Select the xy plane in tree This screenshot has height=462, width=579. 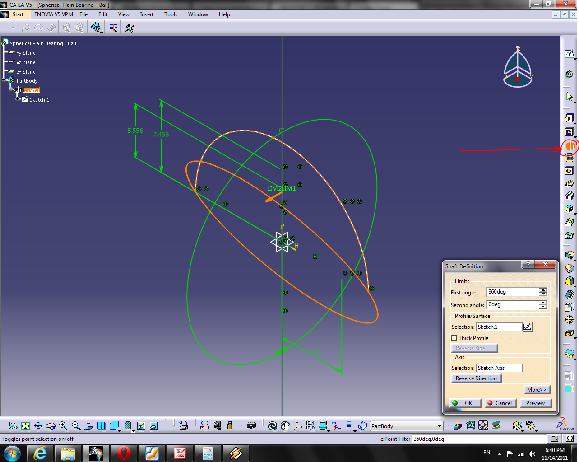point(26,53)
